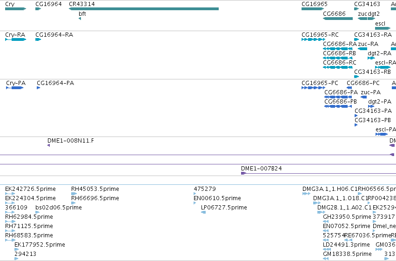Click transcript CG6686-RA
Viewport: 396px width, 261px height.
pyautogui.click(x=340, y=44)
